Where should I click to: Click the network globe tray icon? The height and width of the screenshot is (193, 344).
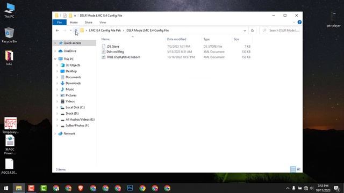click(x=306, y=188)
